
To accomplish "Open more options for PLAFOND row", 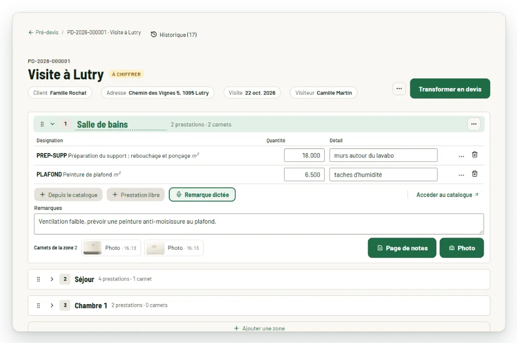I will pyautogui.click(x=461, y=175).
